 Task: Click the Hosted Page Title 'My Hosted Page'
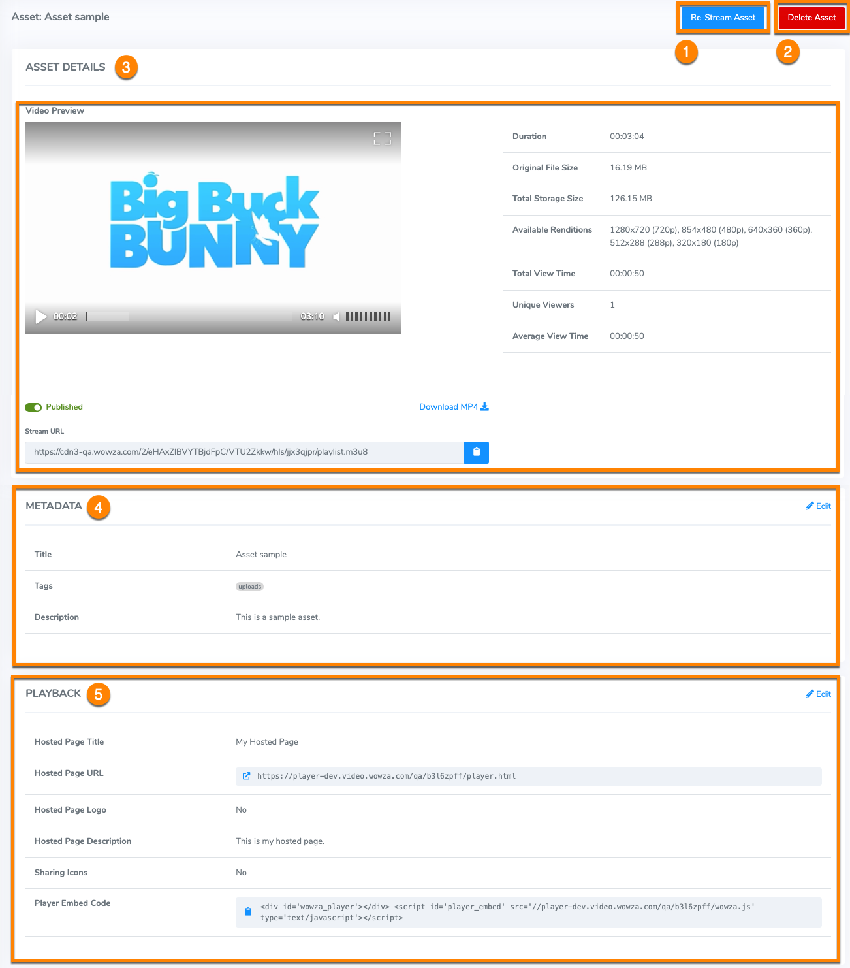pyautogui.click(x=267, y=742)
